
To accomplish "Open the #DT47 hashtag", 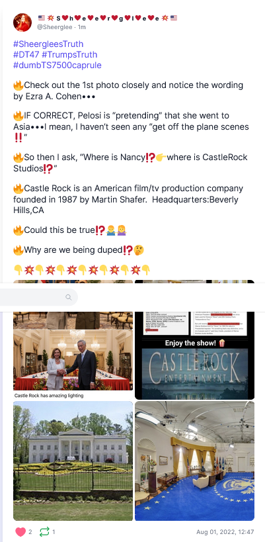I will click(x=26, y=55).
